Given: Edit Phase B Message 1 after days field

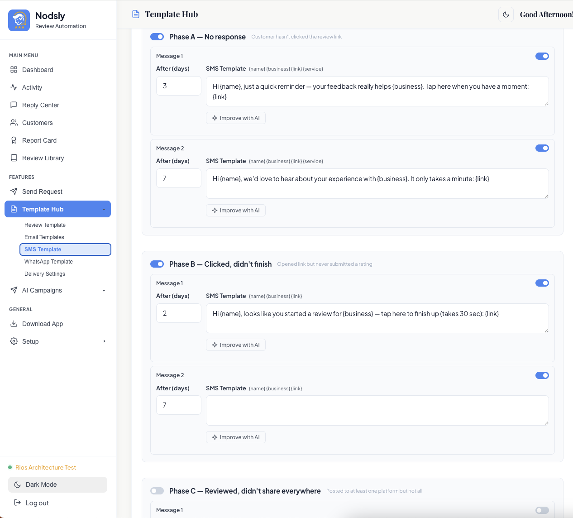Looking at the screenshot, I should tap(179, 313).
